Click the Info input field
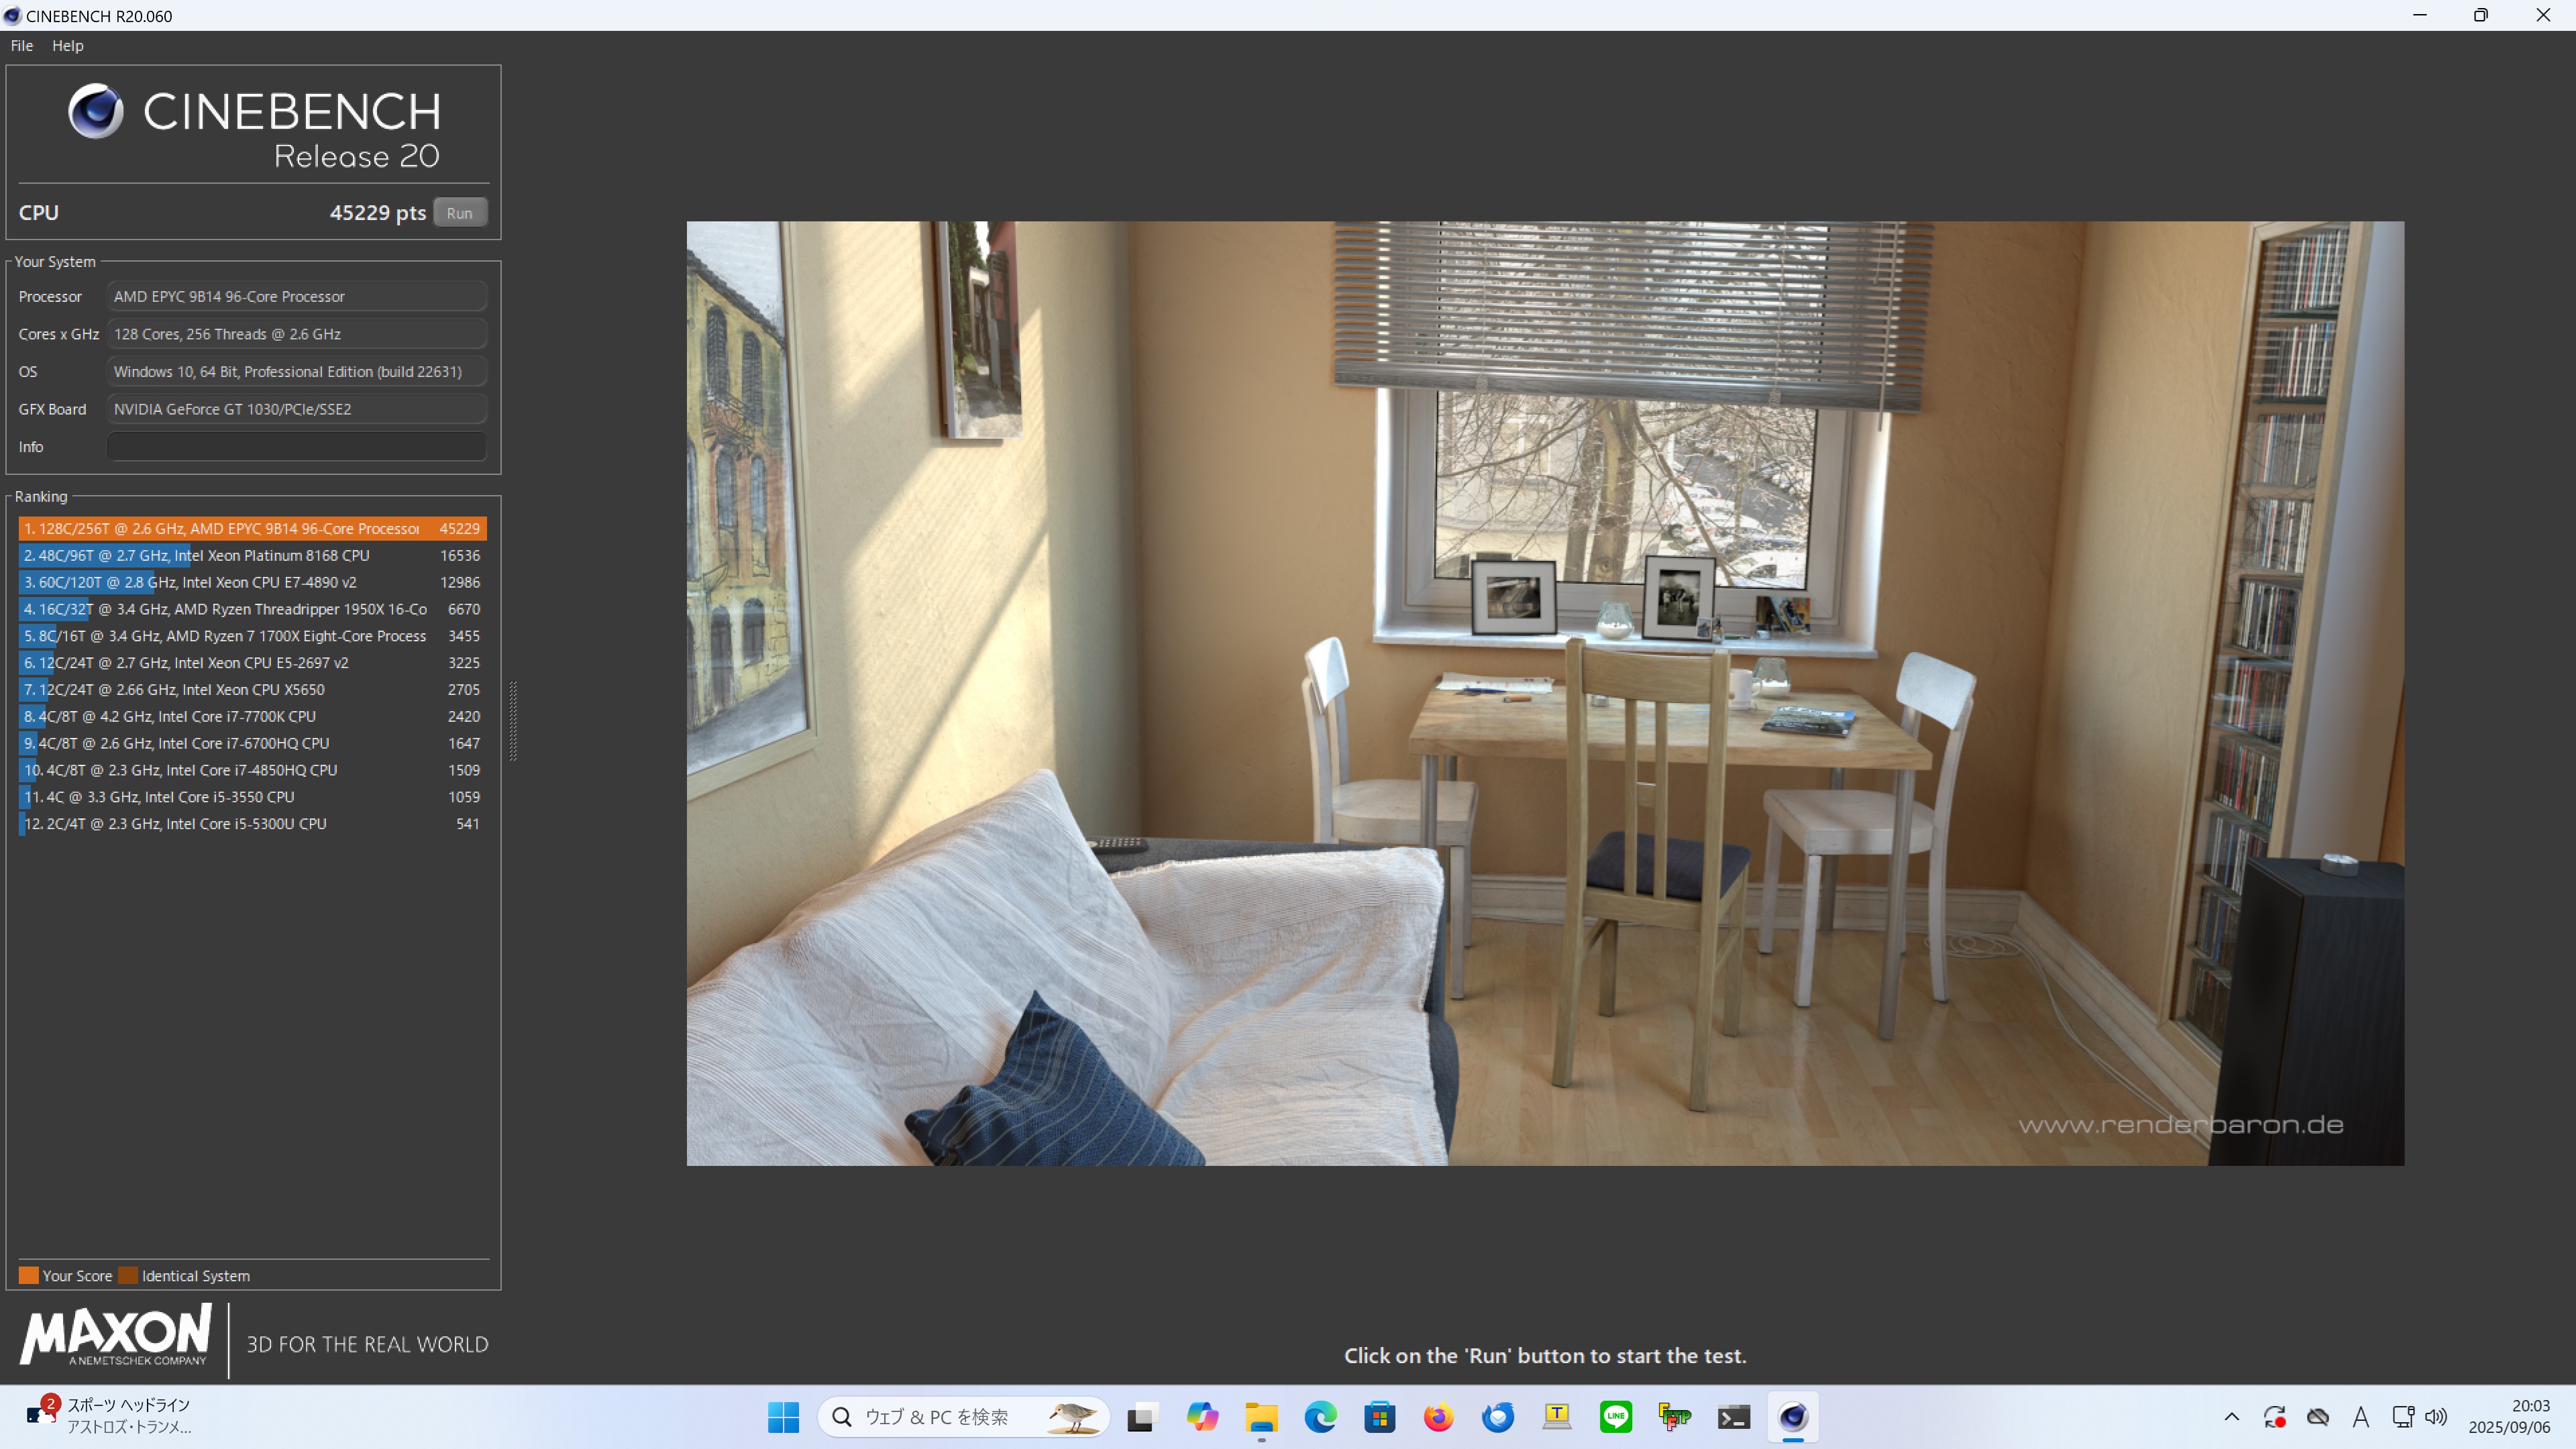 pyautogui.click(x=296, y=447)
